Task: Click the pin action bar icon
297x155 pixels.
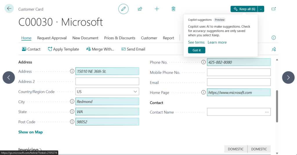Action: pyautogui.click(x=274, y=49)
